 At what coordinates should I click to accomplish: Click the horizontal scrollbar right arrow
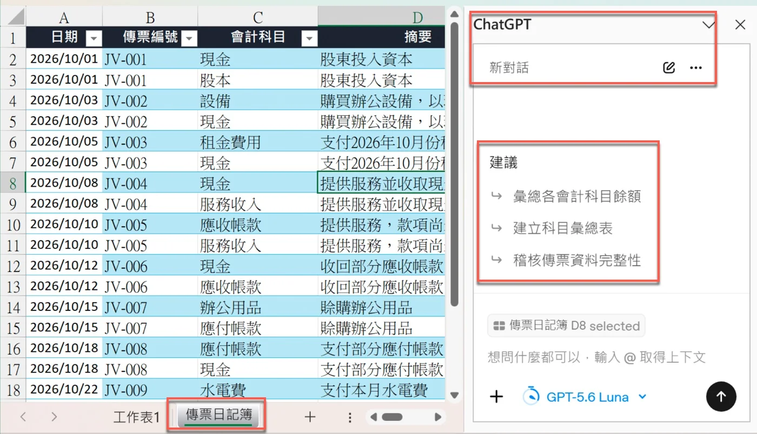pyautogui.click(x=438, y=417)
